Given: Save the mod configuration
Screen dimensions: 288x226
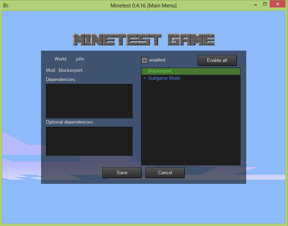Looking at the screenshot, I should point(122,173).
